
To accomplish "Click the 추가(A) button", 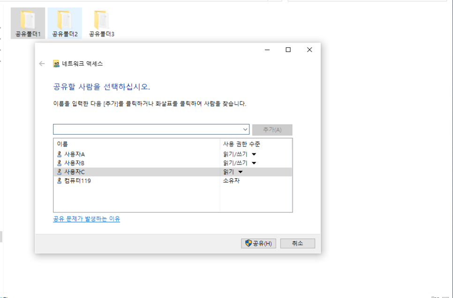I will pyautogui.click(x=272, y=130).
